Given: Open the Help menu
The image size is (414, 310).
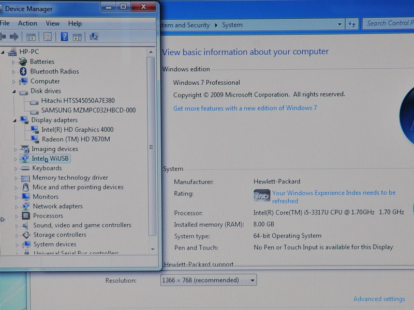Looking at the screenshot, I should 75,23.
